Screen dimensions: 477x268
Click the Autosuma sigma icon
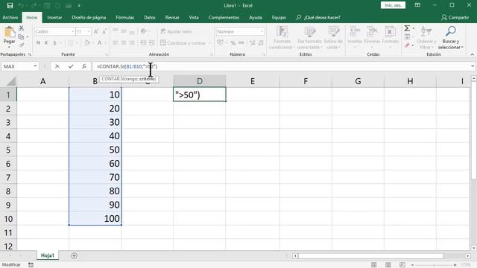click(x=407, y=28)
